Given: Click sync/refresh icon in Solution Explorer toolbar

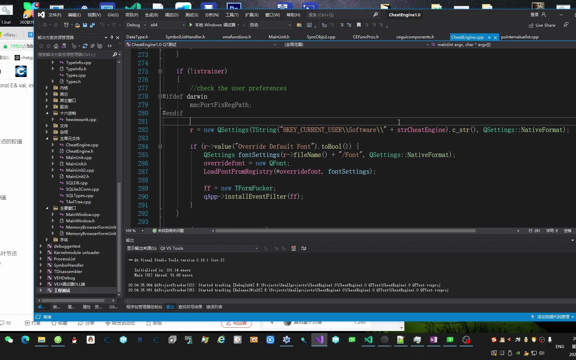Looking at the screenshot, I should 85,46.
